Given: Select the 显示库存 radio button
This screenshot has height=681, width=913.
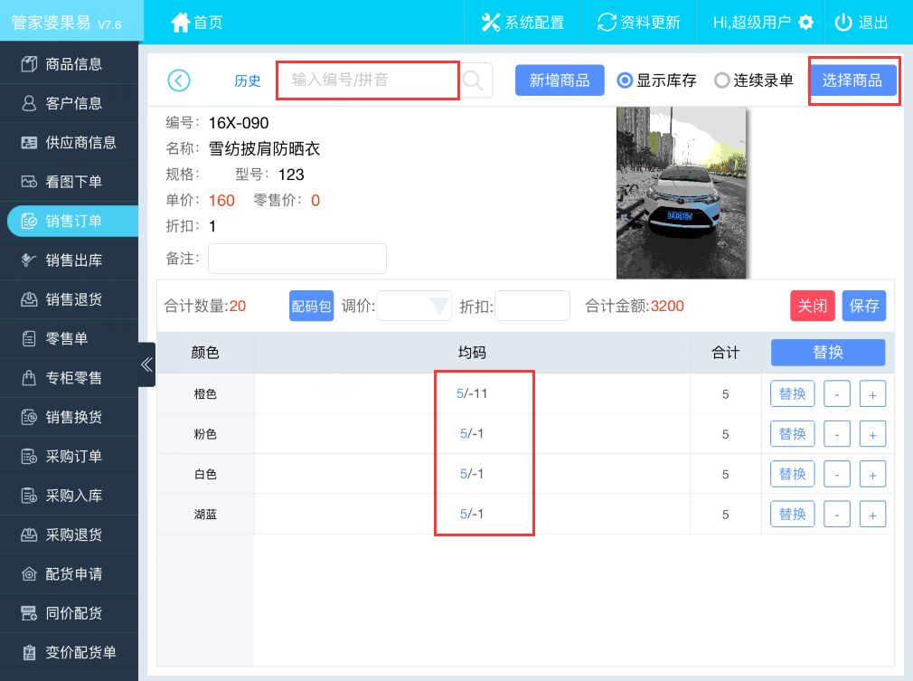Looking at the screenshot, I should coord(625,80).
